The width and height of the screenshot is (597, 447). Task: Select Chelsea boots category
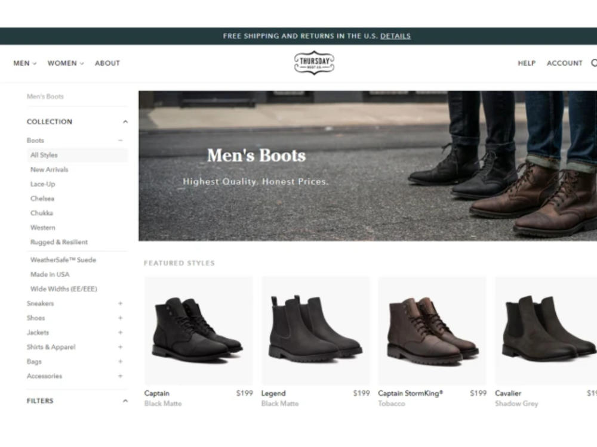tap(42, 198)
